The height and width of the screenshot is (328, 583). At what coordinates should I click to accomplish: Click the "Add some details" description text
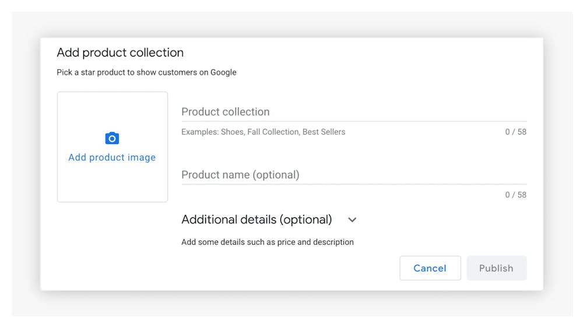tap(267, 242)
